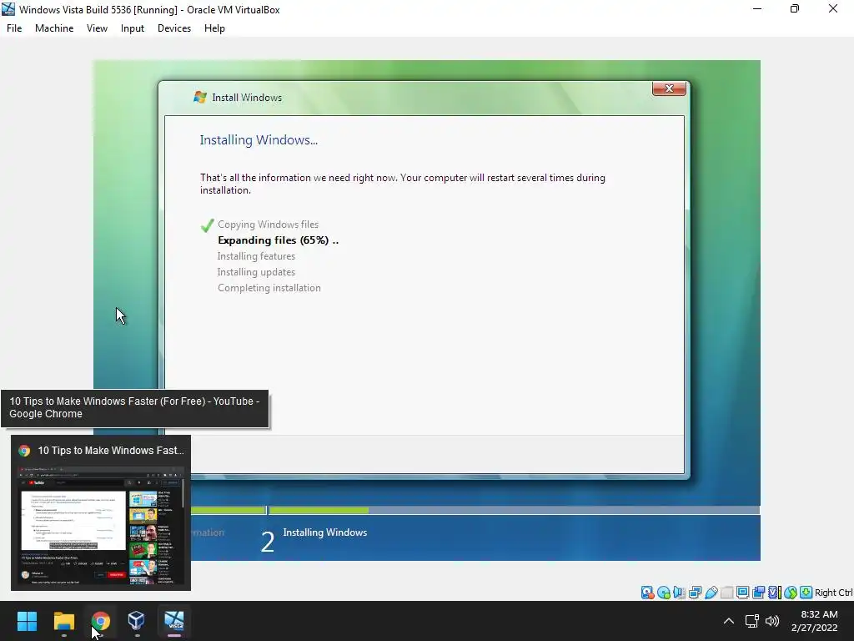The width and height of the screenshot is (854, 641).
Task: Click the audio indicator in the VirtualBox status bar
Action: coord(679,593)
